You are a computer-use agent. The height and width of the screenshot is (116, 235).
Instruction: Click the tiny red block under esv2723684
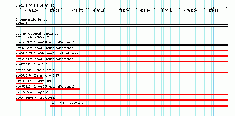click(17, 95)
